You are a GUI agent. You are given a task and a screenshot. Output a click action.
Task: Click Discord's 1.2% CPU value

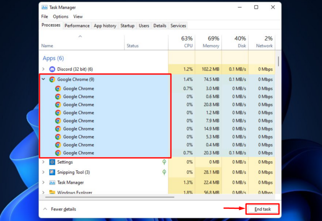(188, 69)
